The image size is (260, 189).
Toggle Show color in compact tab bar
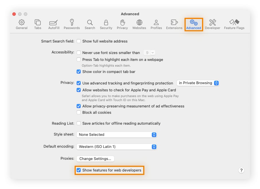79,72
